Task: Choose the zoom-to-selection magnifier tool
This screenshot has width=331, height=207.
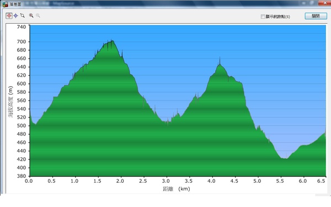Action: pos(23,15)
